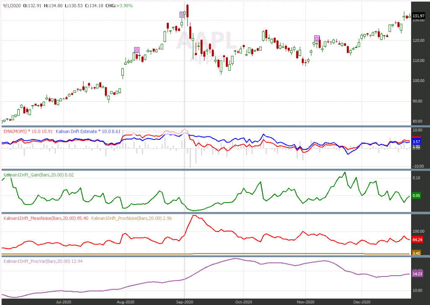Select the Kalman1Drift_ProcNoise indicator label
The height and width of the screenshot is (305, 430).
click(131, 218)
